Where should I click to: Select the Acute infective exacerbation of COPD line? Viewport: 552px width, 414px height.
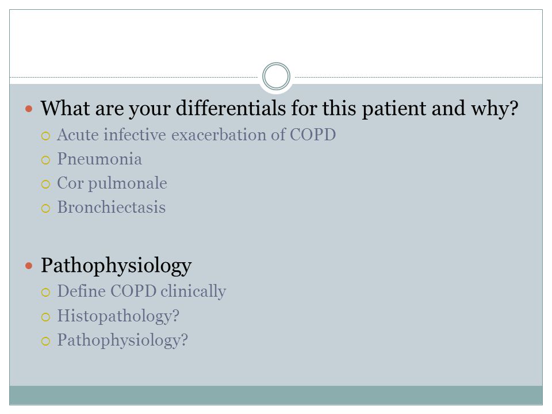[x=197, y=135]
